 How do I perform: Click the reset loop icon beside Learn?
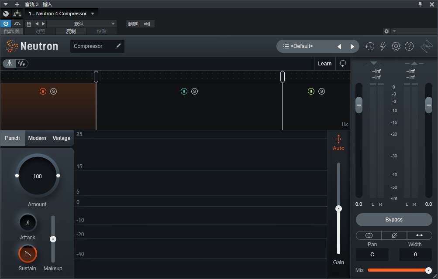(x=343, y=64)
